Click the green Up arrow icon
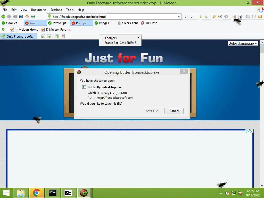 click(206, 16)
